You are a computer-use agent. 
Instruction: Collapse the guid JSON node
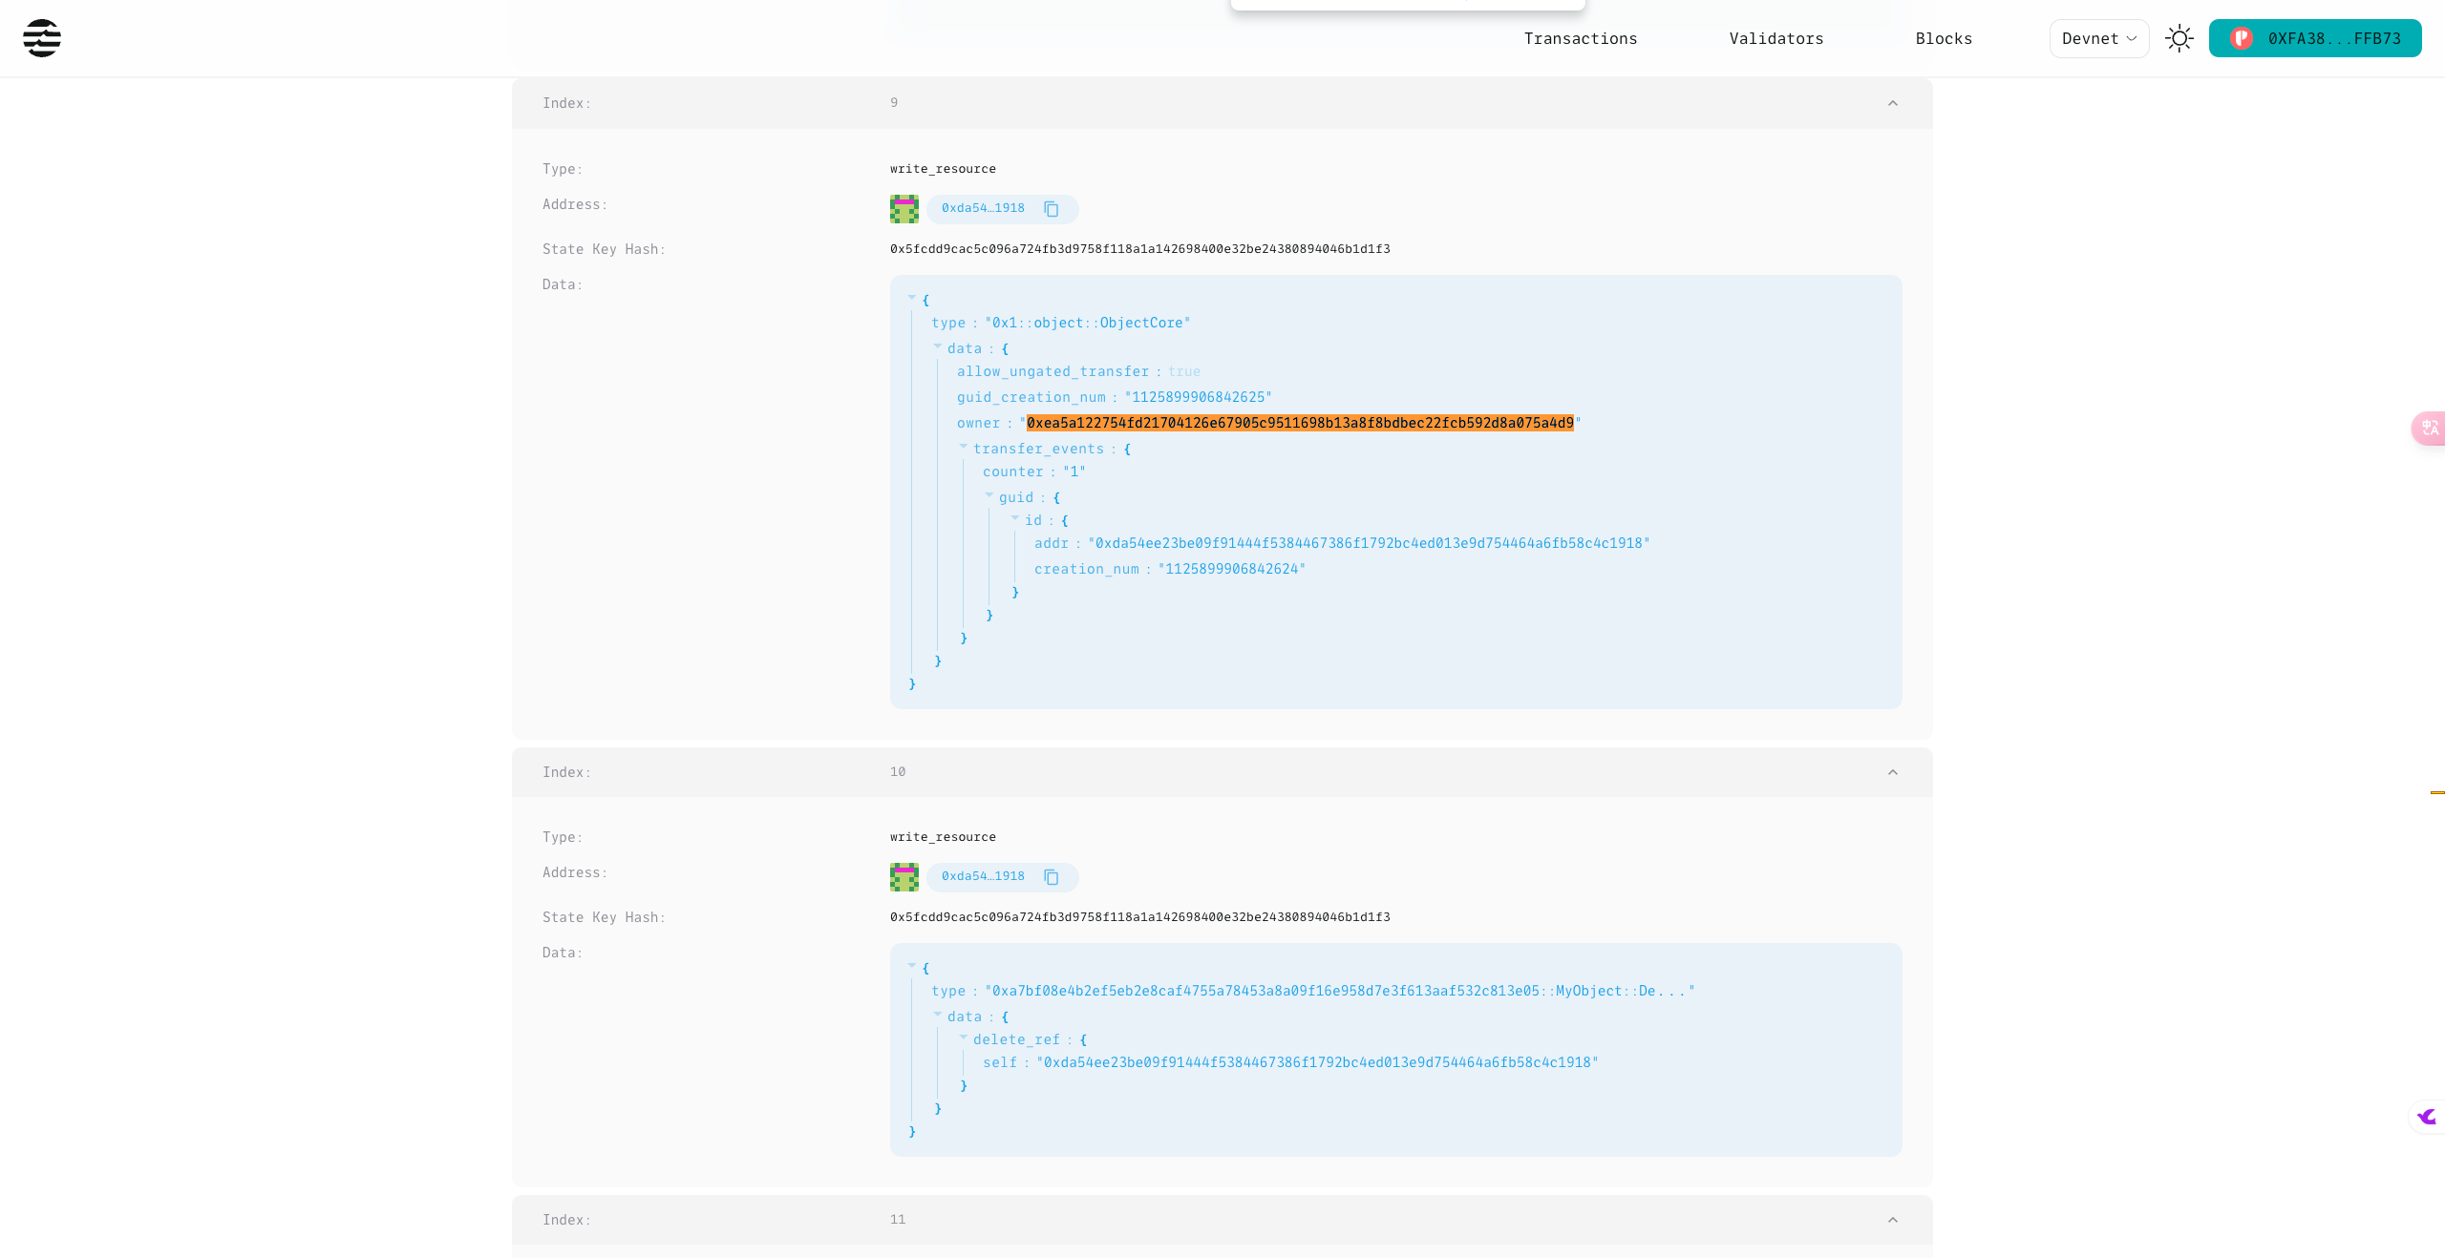[989, 495]
